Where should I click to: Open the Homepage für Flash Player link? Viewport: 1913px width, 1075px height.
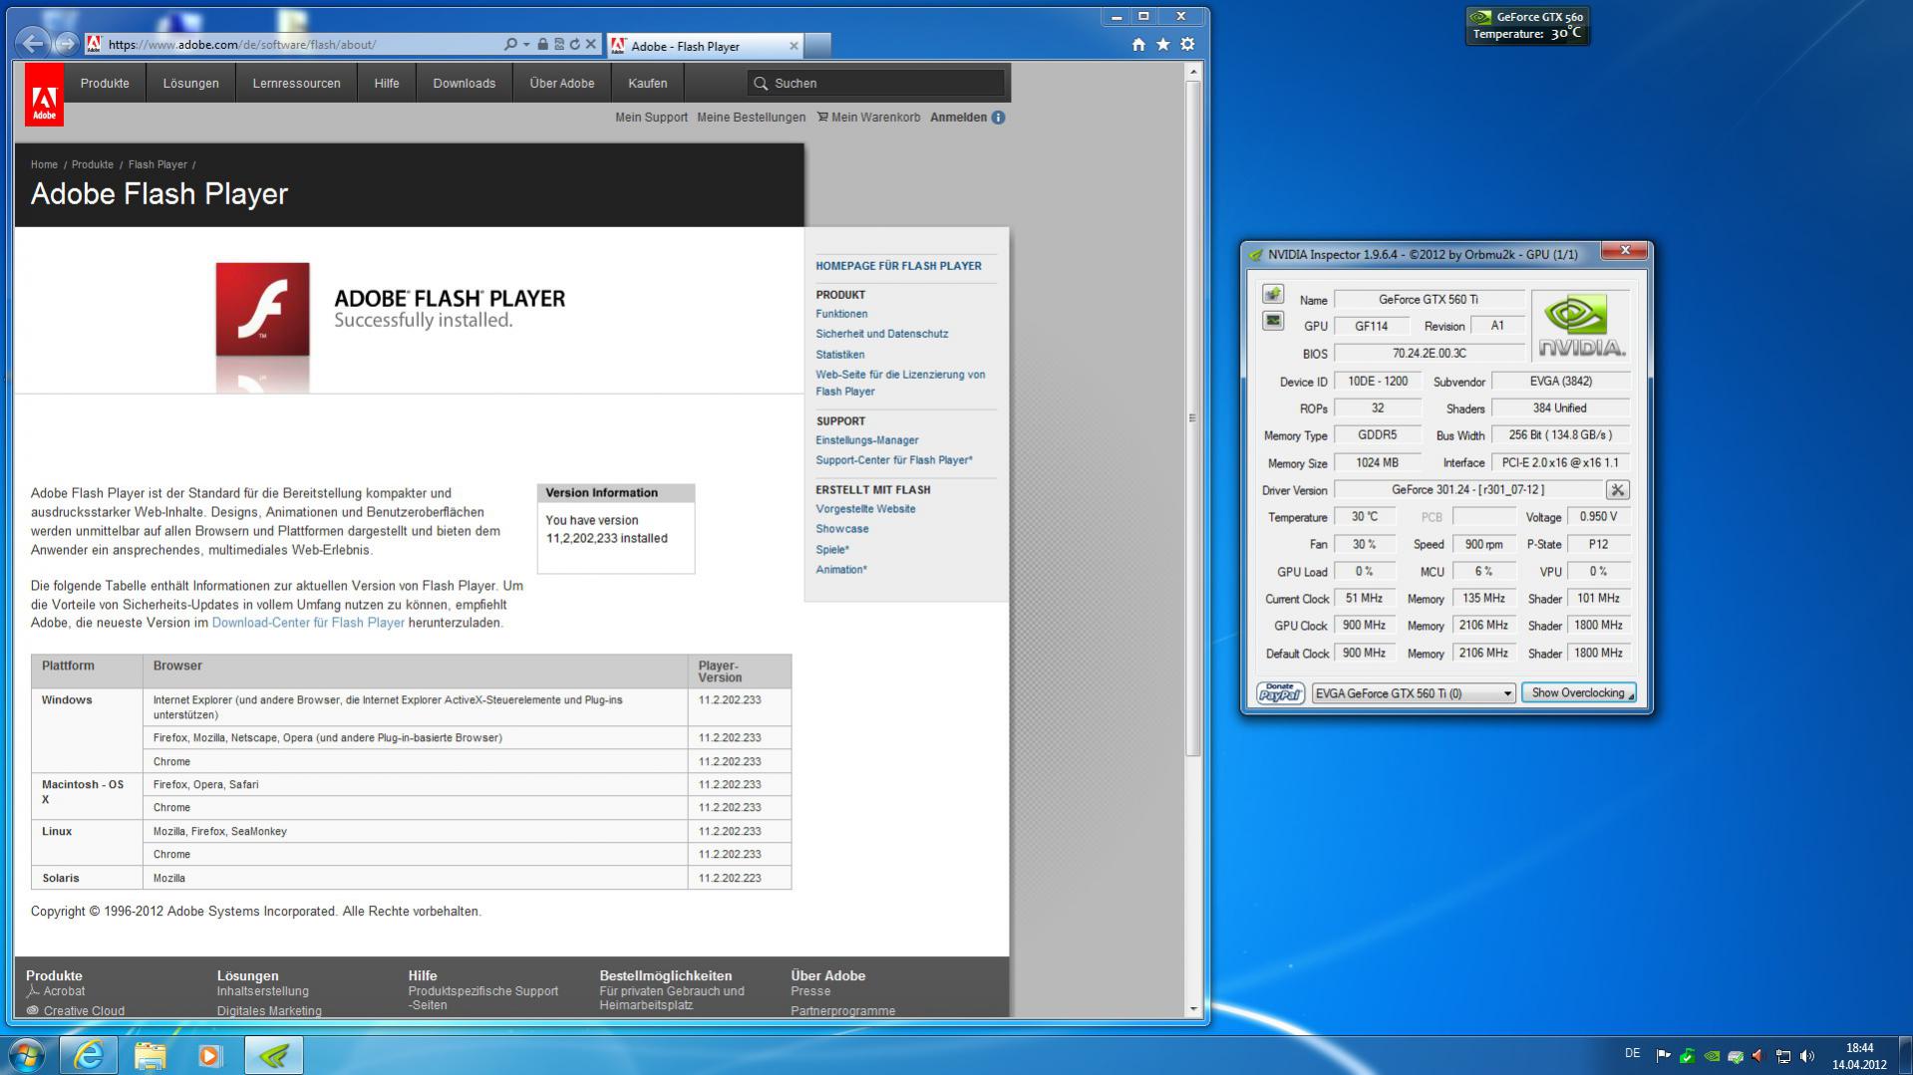[x=898, y=266]
